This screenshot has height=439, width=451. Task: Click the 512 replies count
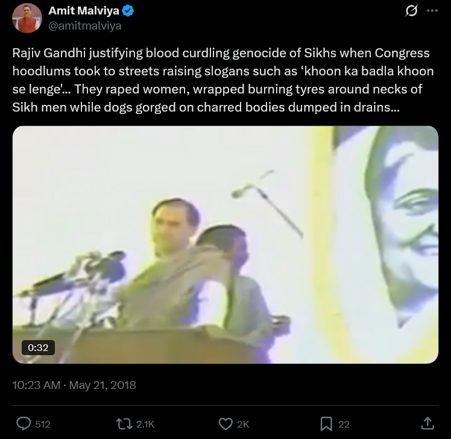click(x=43, y=425)
